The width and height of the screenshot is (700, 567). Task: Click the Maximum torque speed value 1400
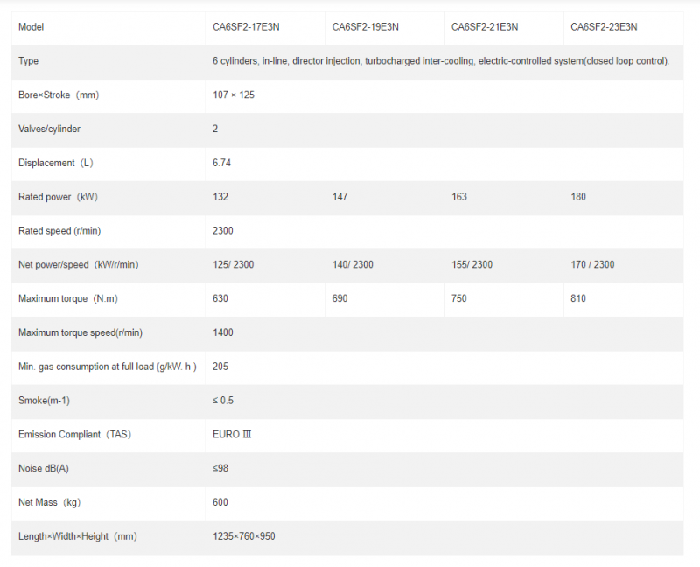223,332
